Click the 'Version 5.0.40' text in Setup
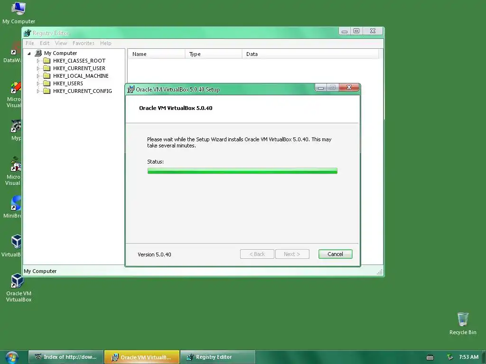Screen dimensions: 486x364 (x=154, y=255)
